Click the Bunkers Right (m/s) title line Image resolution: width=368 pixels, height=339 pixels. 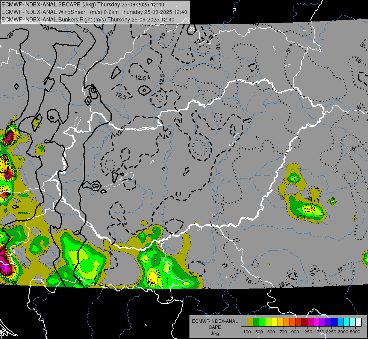pyautogui.click(x=88, y=20)
